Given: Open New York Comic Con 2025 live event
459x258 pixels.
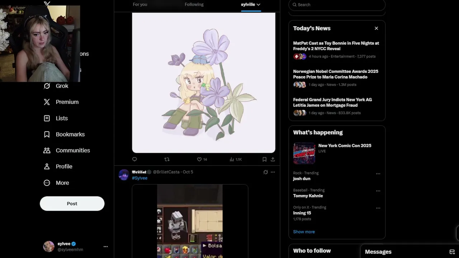Looking at the screenshot, I should click(x=337, y=153).
